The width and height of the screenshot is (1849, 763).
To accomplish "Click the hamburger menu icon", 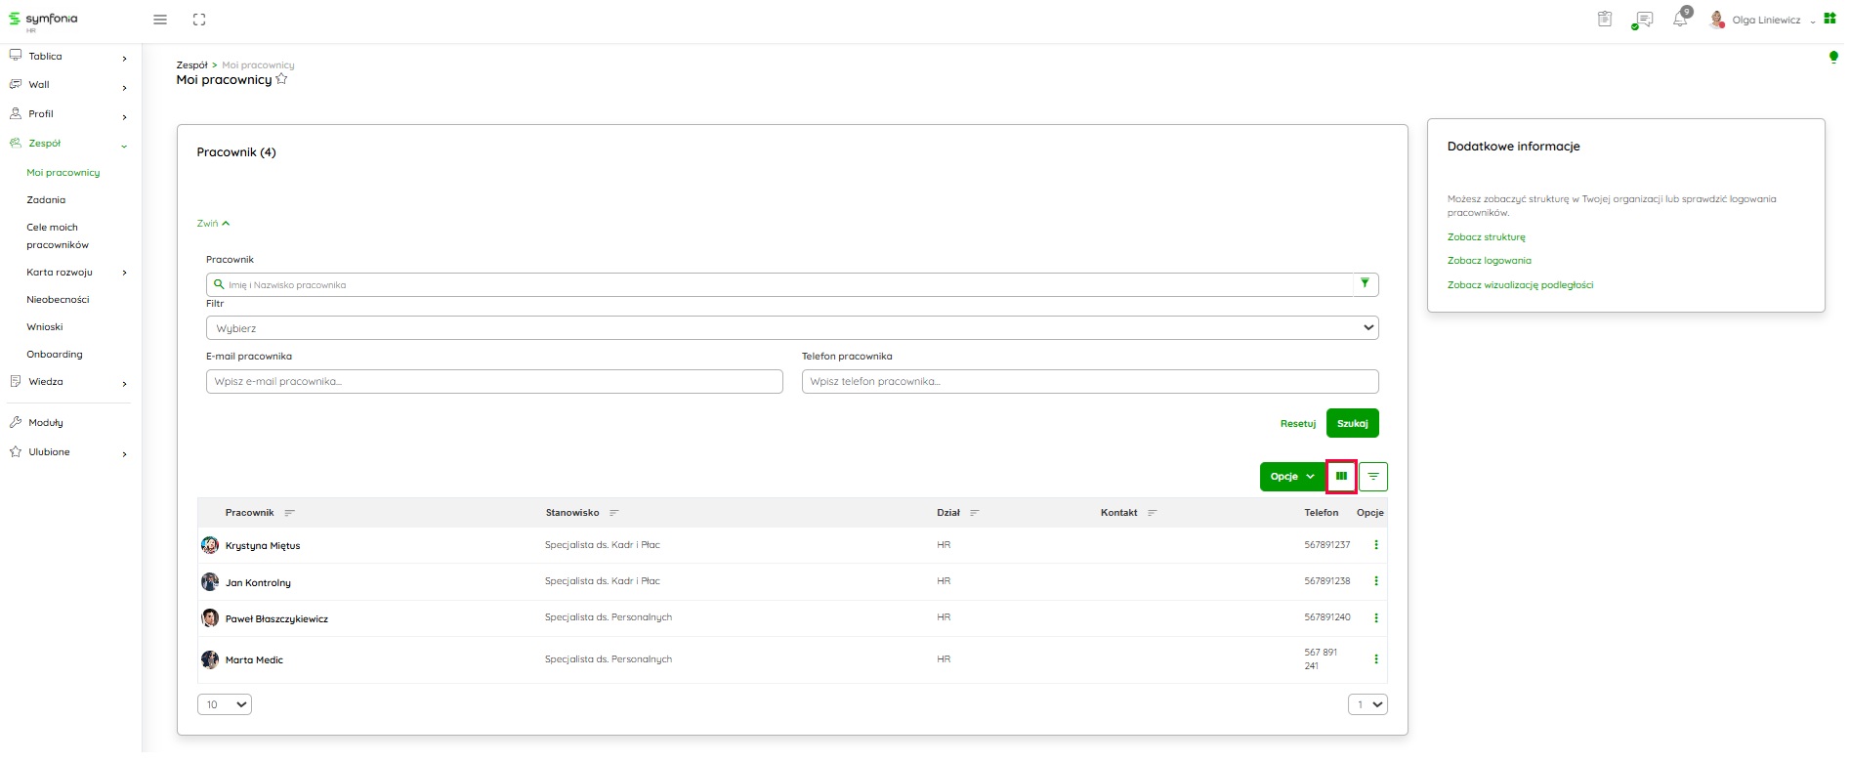I will pos(160,20).
